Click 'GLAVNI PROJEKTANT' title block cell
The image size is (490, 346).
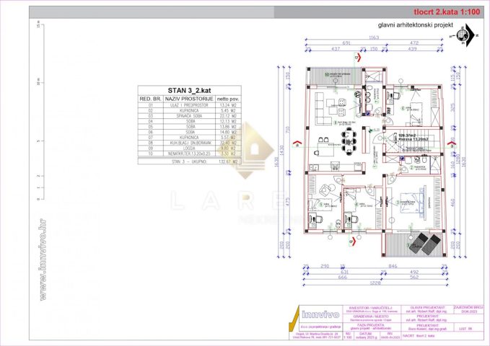[426, 308]
